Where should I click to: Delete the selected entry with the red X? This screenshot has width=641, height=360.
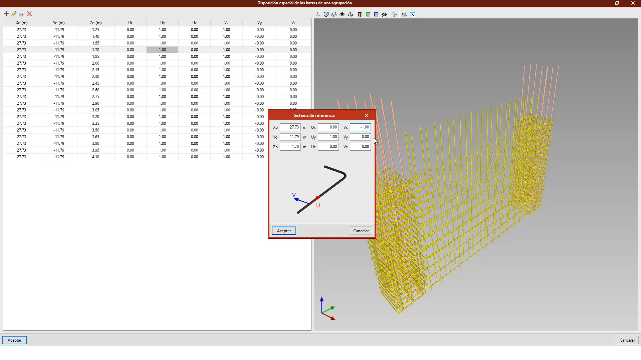29,14
